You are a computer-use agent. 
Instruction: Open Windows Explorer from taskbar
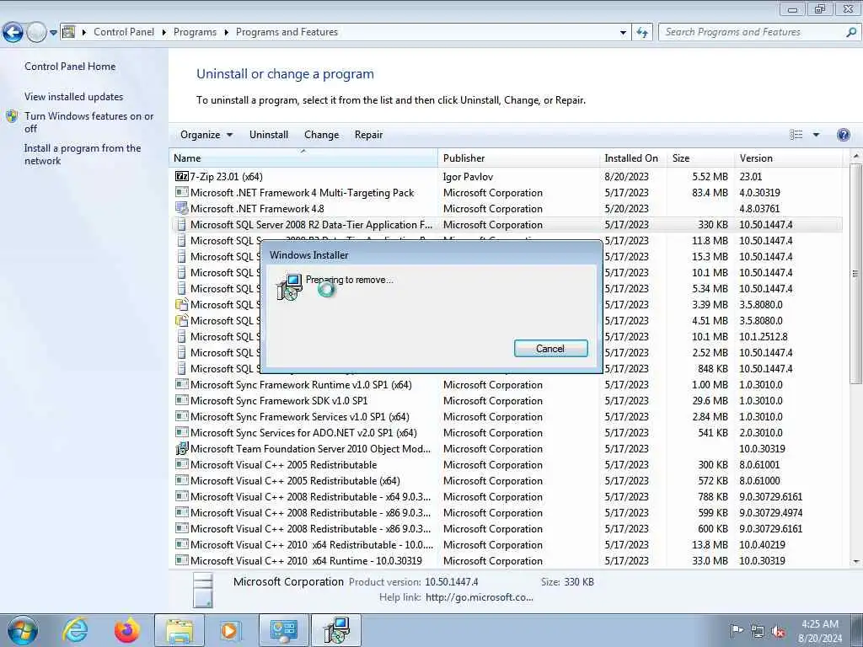pyautogui.click(x=180, y=630)
